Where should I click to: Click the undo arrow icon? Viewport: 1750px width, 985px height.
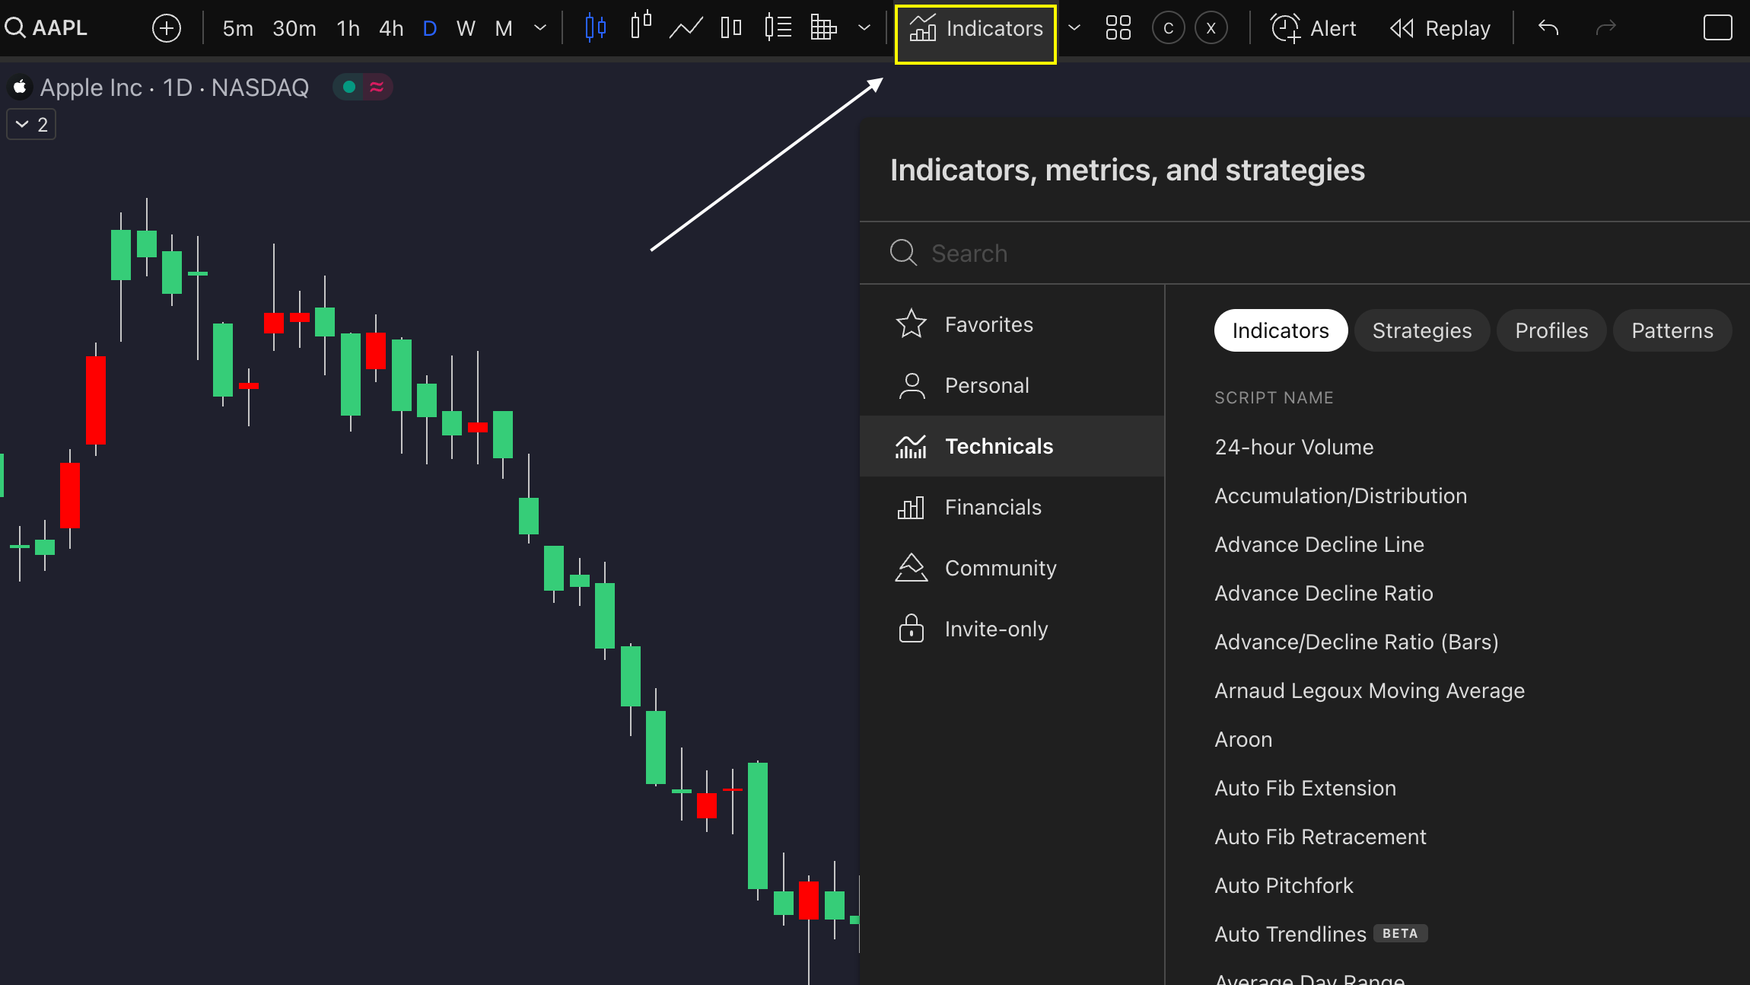(x=1548, y=29)
